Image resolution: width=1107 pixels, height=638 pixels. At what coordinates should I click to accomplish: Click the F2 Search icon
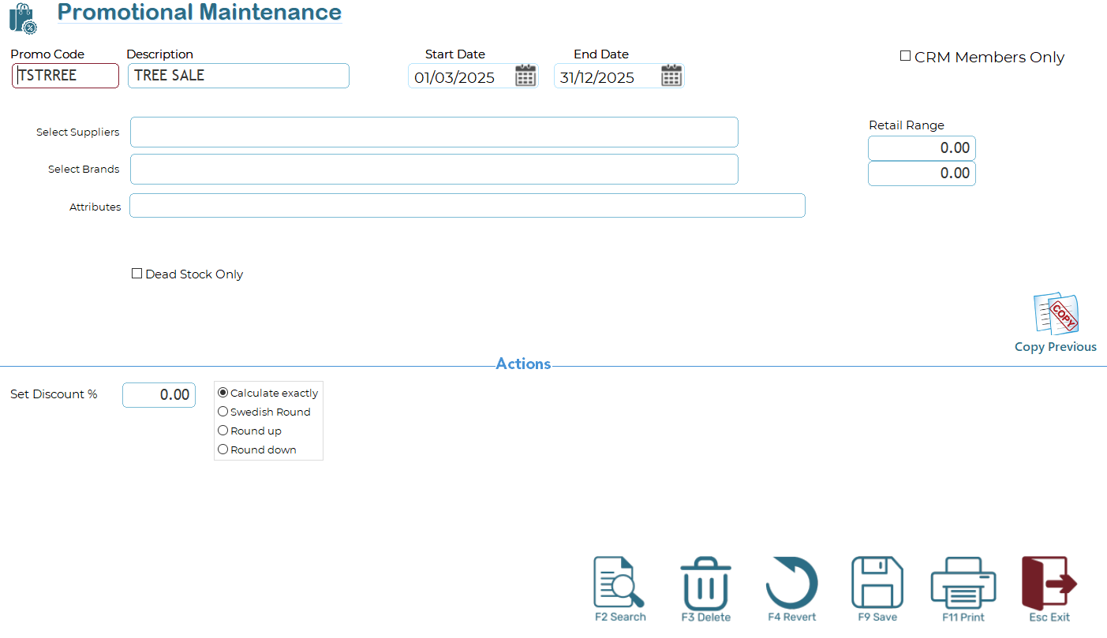[619, 584]
